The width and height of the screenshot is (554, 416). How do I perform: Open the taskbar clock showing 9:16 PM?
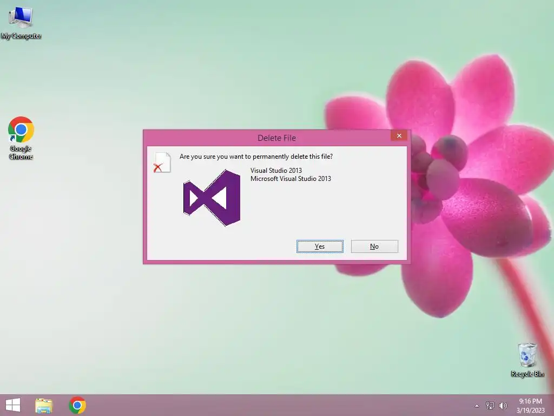click(x=530, y=406)
